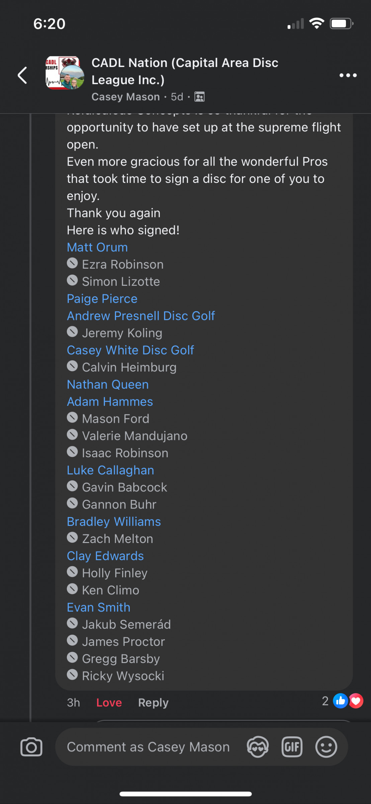The width and height of the screenshot is (371, 804).
Task: Visit Casey White Disc Golf page
Action: [130, 350]
